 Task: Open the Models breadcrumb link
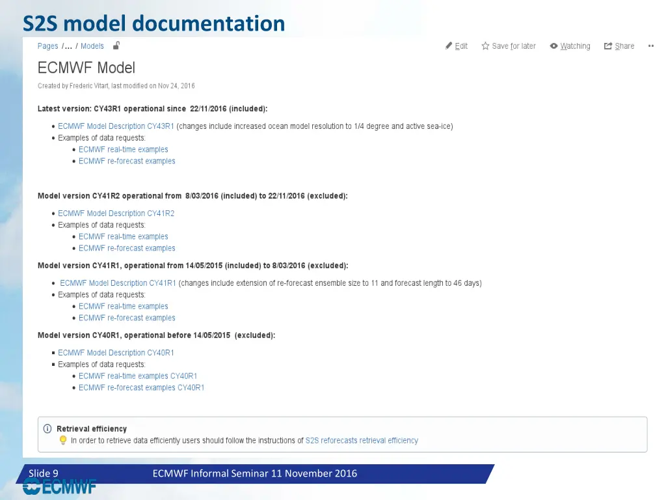[x=92, y=46]
